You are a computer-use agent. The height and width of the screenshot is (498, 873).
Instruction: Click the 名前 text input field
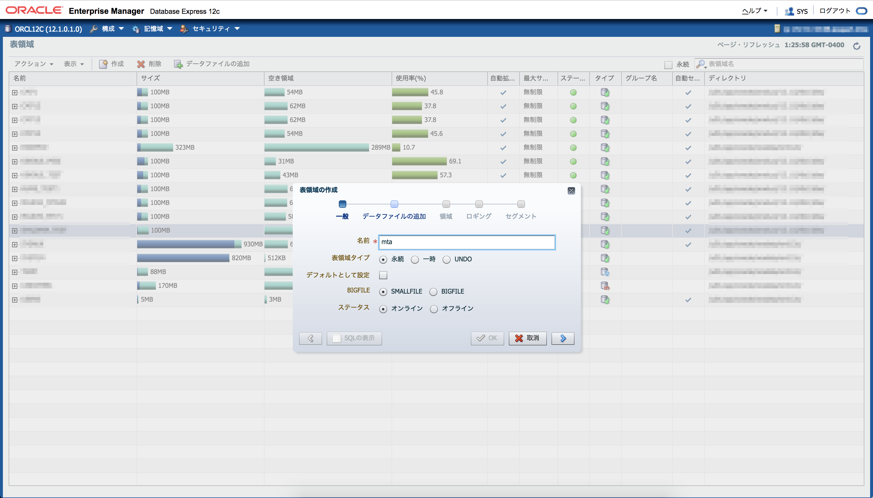coord(466,242)
